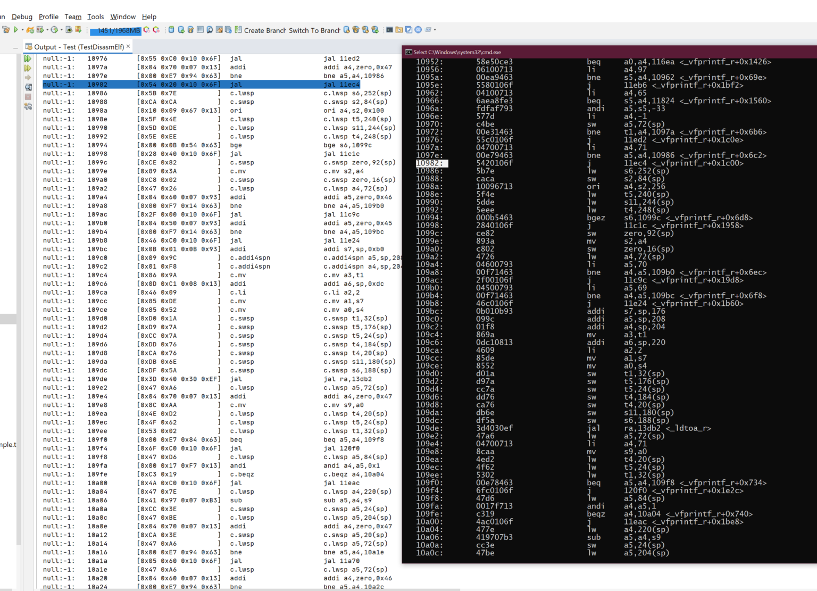Screen dimensions: 817x591
Task: Open the Run button dropdown arrow
Action: [22, 30]
